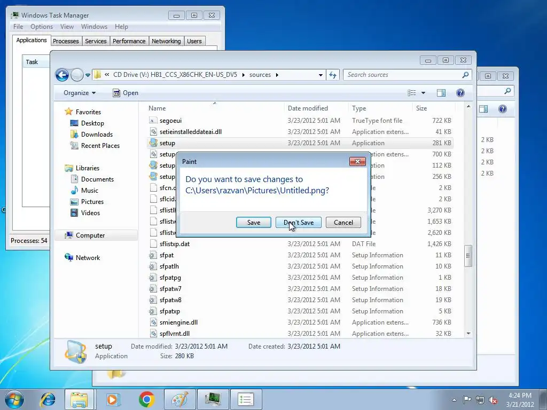
Task: Select the sfpatxp file
Action: 300,311
